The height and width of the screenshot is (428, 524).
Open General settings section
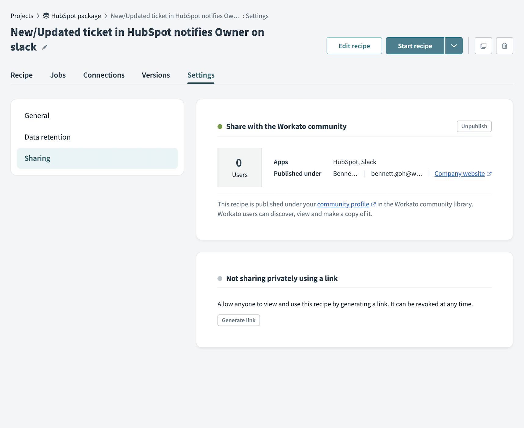[37, 116]
